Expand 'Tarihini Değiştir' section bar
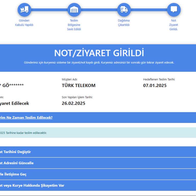The width and height of the screenshot is (196, 196). (98, 152)
